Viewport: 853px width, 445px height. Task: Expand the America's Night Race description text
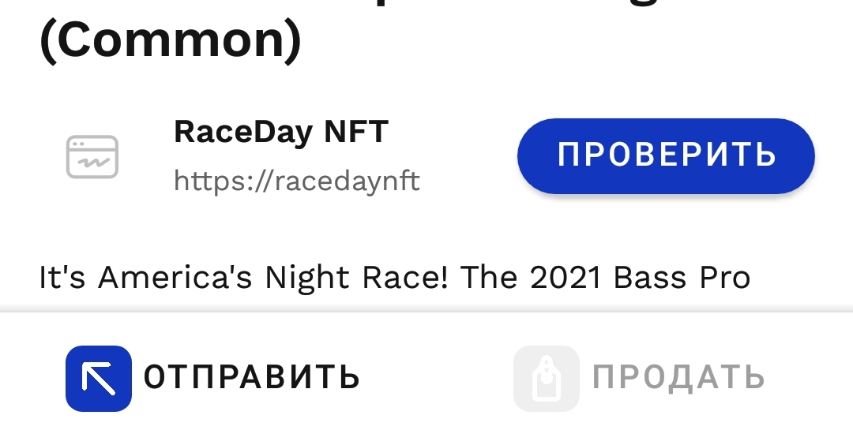pyautogui.click(x=394, y=278)
